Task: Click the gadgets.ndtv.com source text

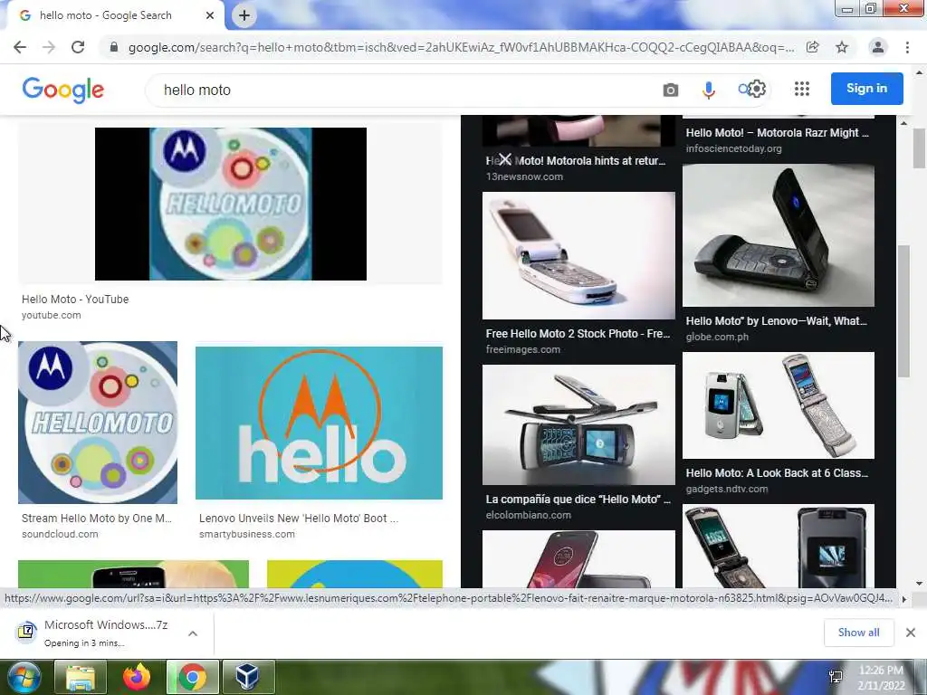Action: 727,489
